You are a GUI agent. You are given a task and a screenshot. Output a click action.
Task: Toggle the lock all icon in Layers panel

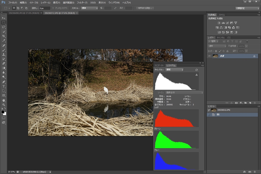point(227,51)
